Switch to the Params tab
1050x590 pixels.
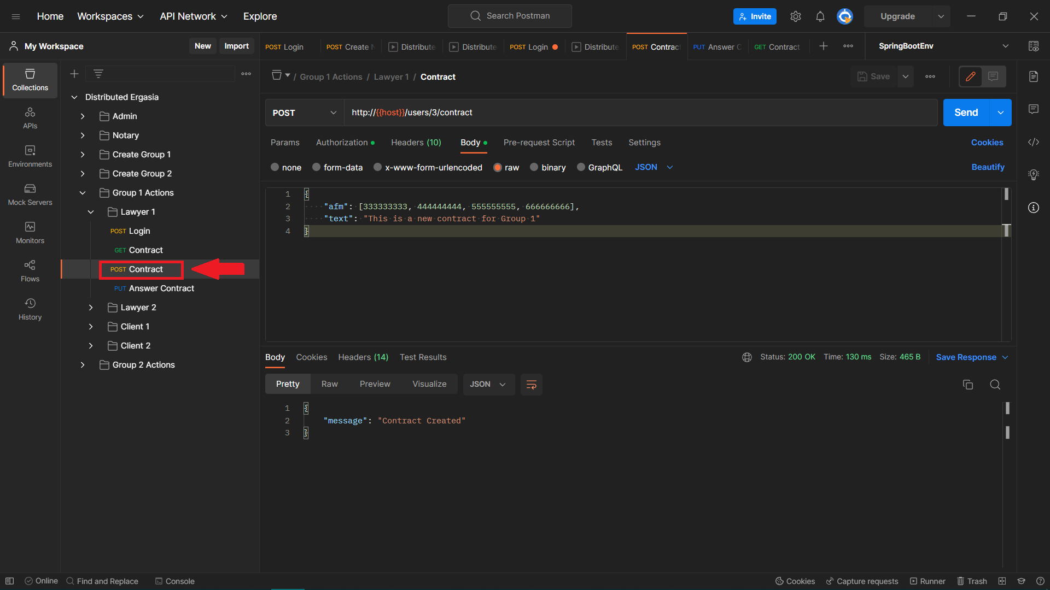(285, 143)
